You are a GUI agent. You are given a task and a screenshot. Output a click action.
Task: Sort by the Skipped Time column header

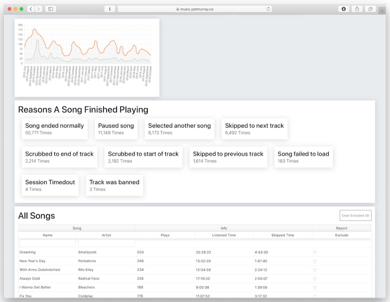point(283,235)
